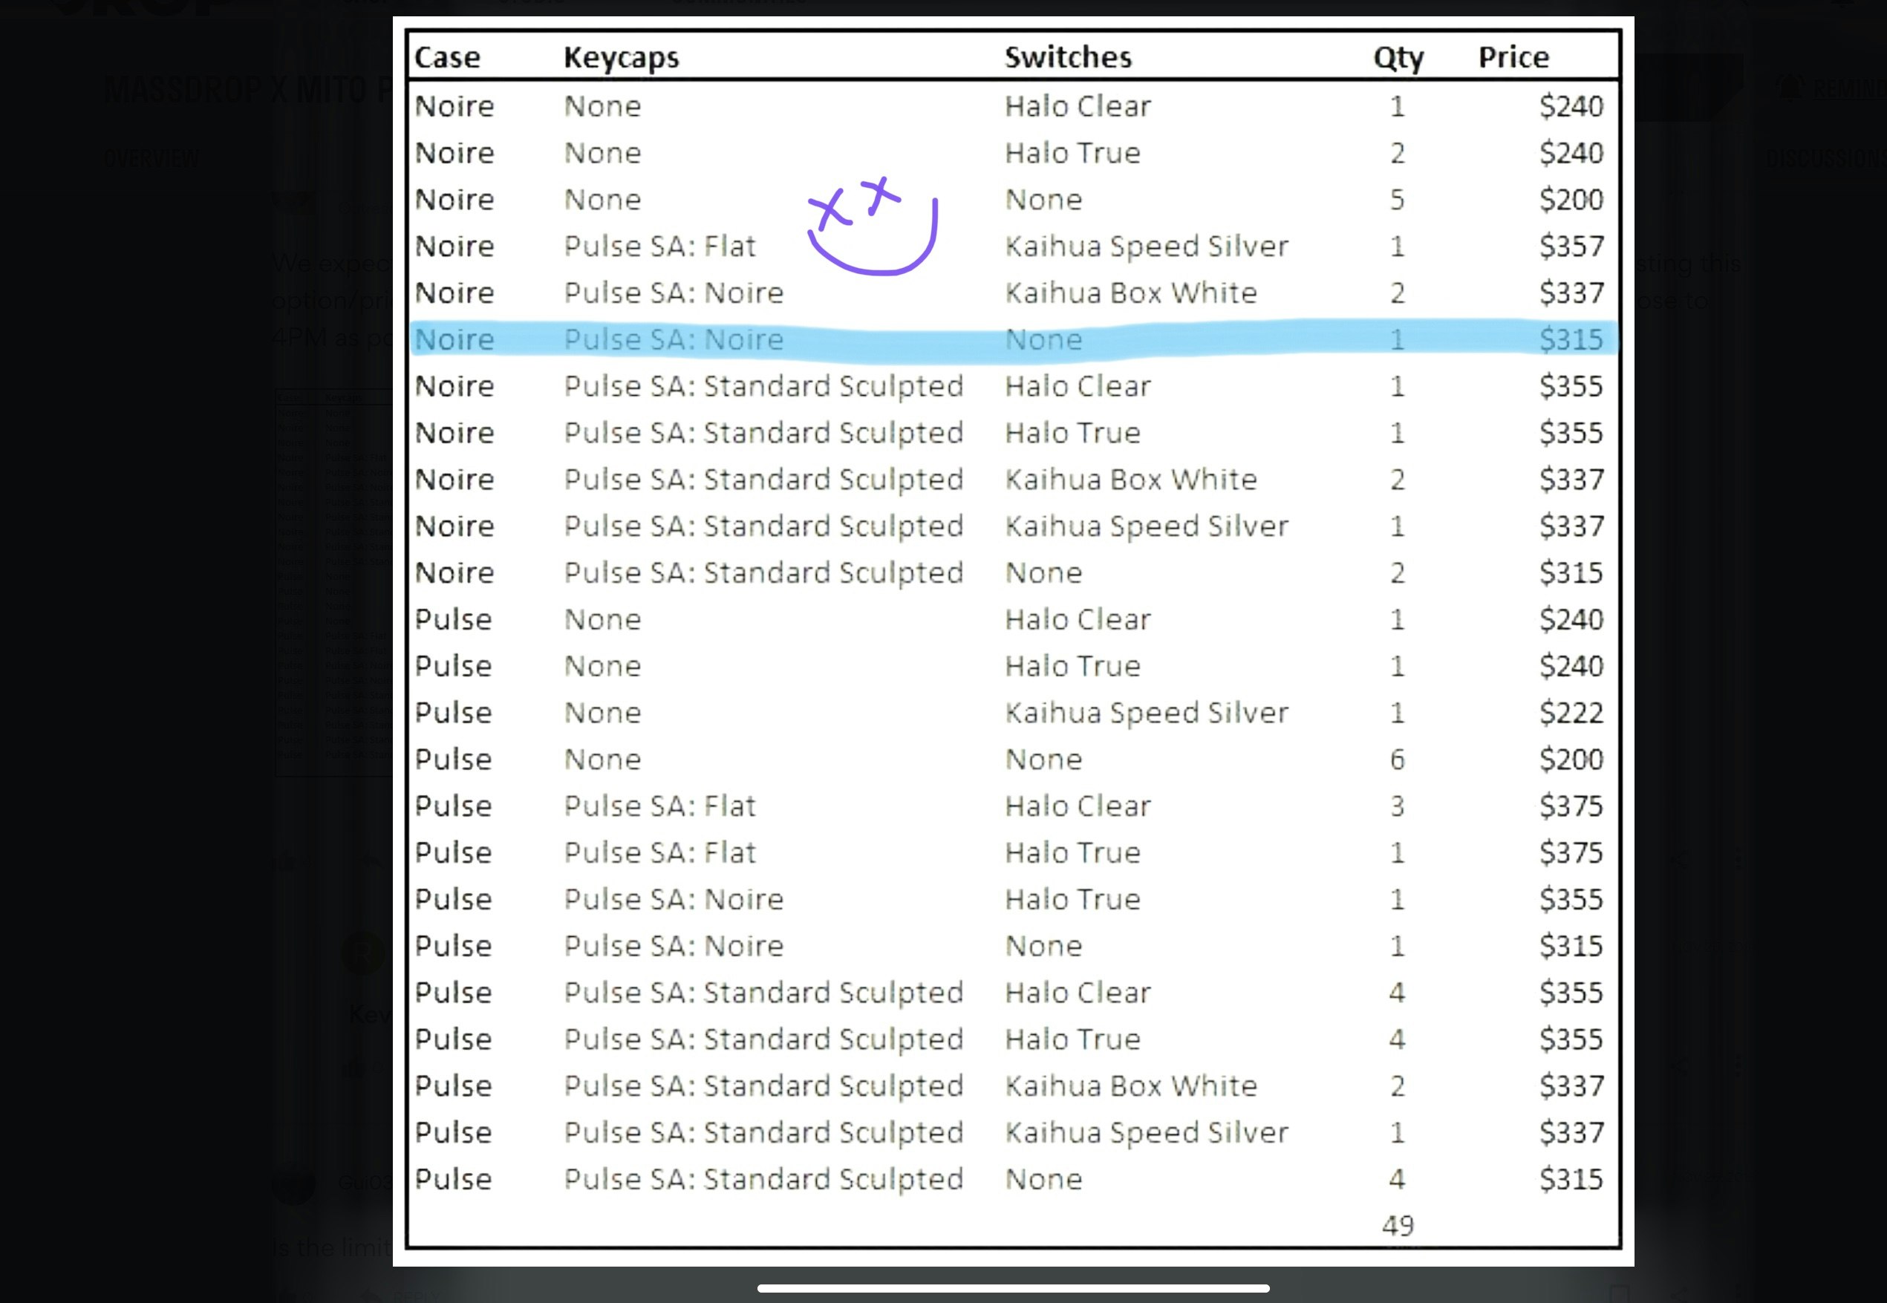Click Pulse SA: Flat in Noire row
The height and width of the screenshot is (1303, 1887).
click(x=659, y=246)
